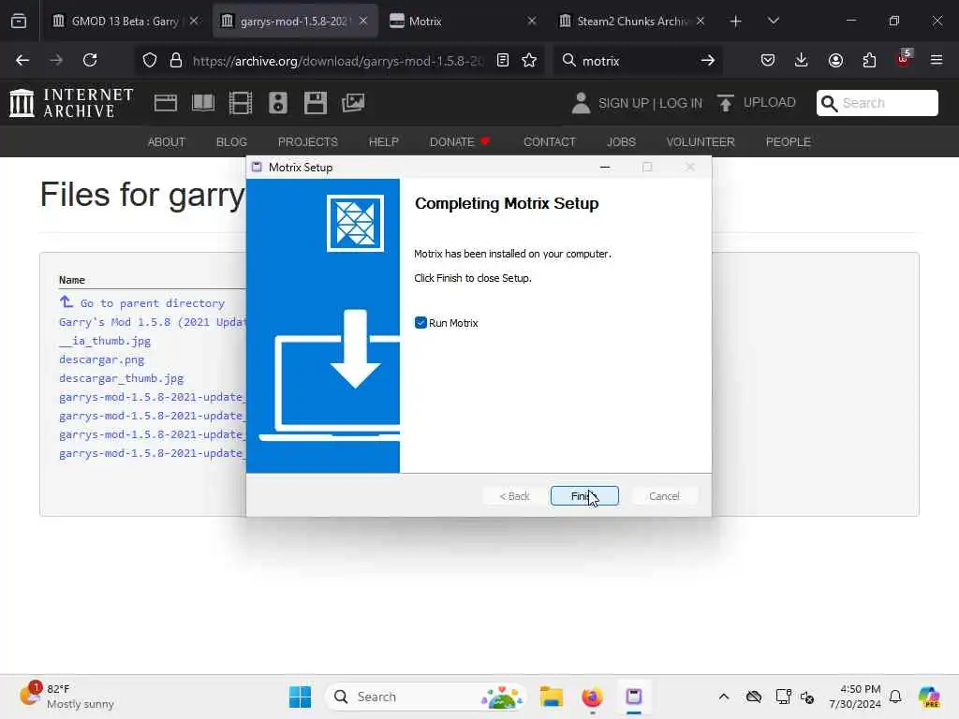Click the Internet Archive logo
959x719 pixels.
[71, 102]
